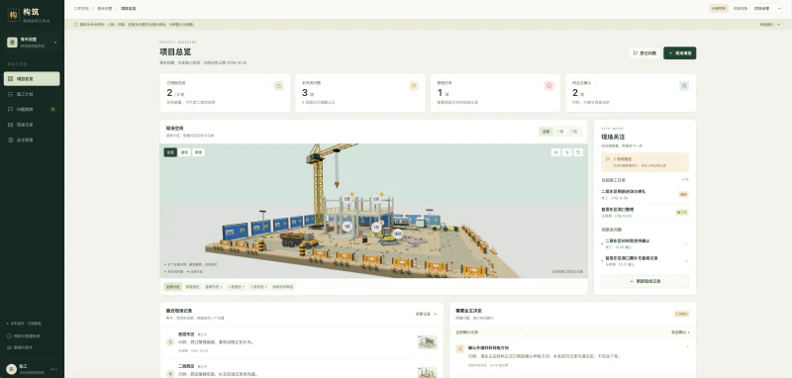Open the role selector dropdown in the top bar
Viewport: 792px width, 378px height.
[x=765, y=8]
